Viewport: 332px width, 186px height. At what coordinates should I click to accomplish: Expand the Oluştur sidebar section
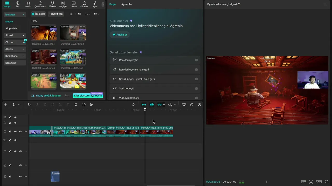15,42
